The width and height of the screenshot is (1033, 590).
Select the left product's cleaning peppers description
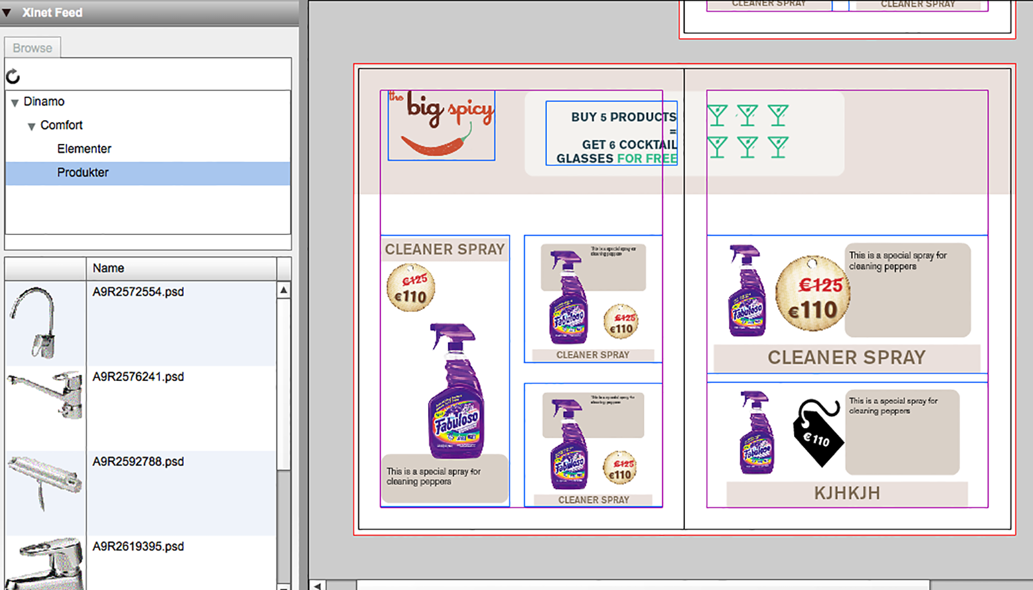[x=445, y=478]
